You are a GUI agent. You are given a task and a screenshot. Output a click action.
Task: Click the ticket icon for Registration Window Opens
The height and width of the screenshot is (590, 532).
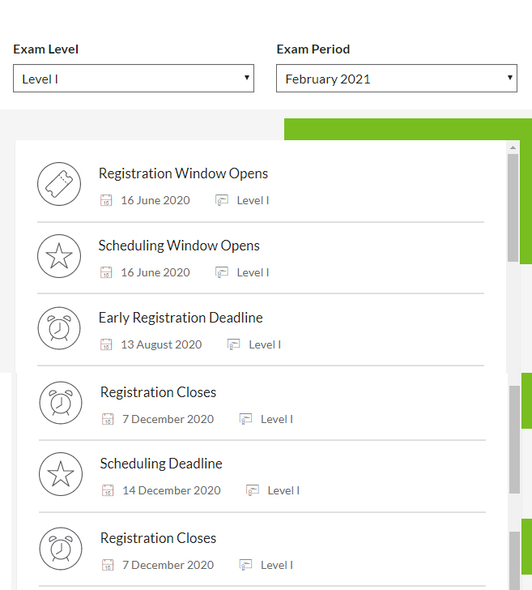click(59, 184)
